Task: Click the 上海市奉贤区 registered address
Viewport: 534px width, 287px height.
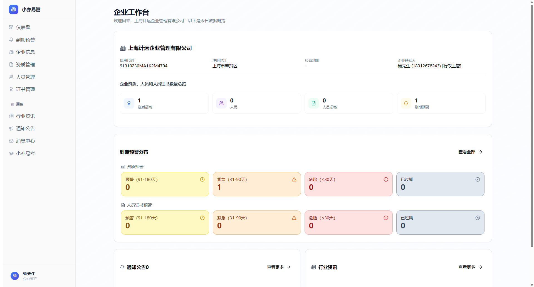Action: point(225,66)
